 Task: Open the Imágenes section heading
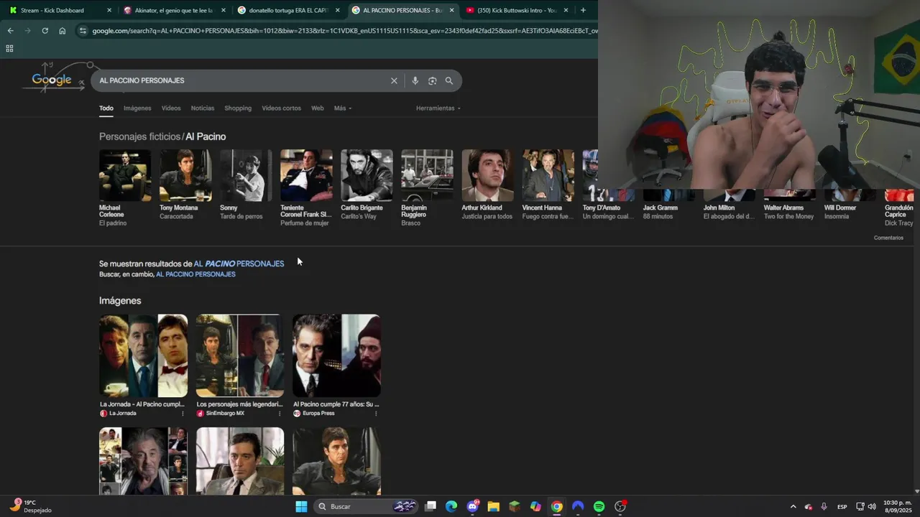(120, 301)
